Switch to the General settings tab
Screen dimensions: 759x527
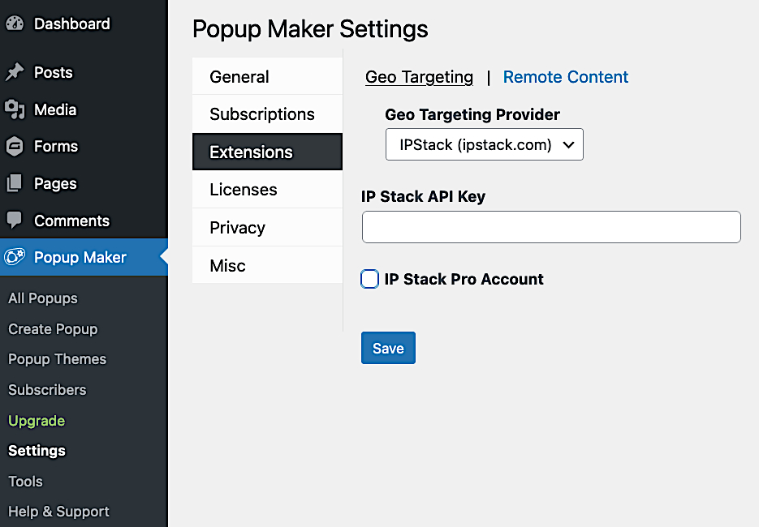[267, 76]
